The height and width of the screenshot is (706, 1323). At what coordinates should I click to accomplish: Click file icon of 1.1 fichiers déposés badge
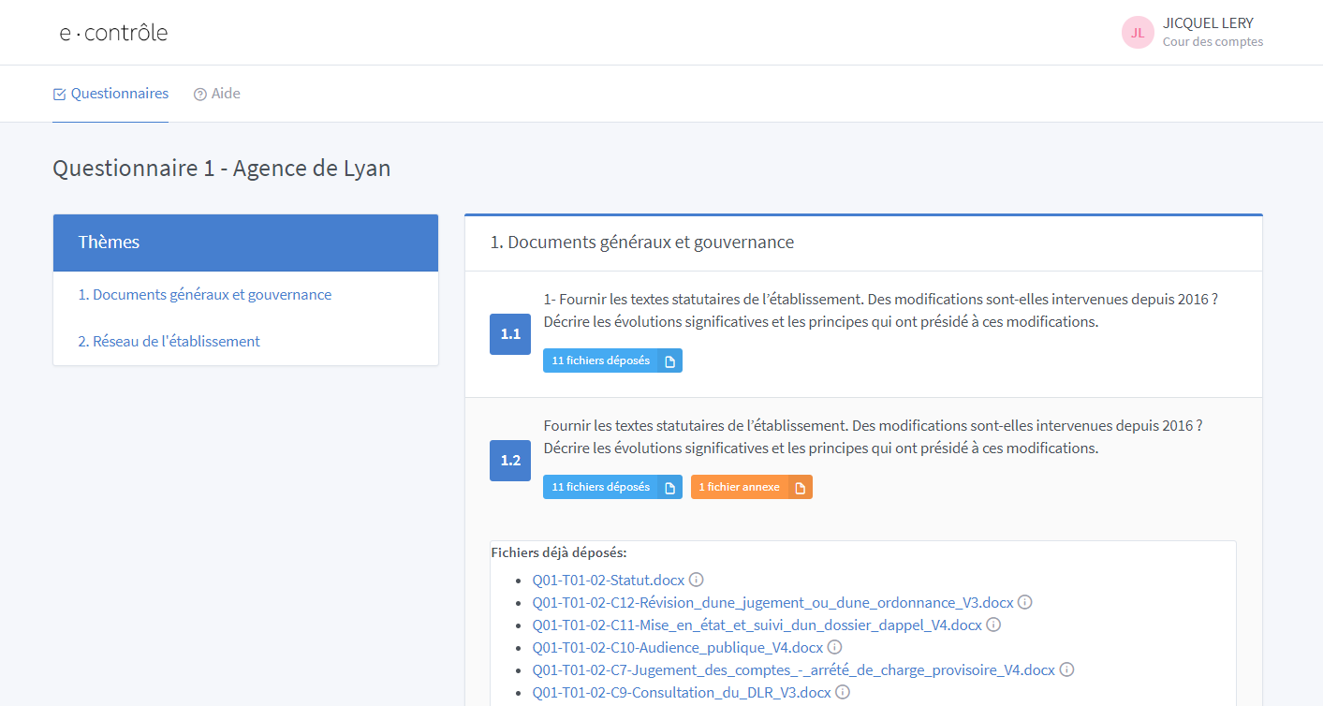pyautogui.click(x=669, y=360)
